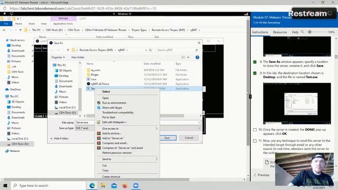The image size is (338, 190).
Task: Click the Search njRAT field
Action: coord(177,50)
